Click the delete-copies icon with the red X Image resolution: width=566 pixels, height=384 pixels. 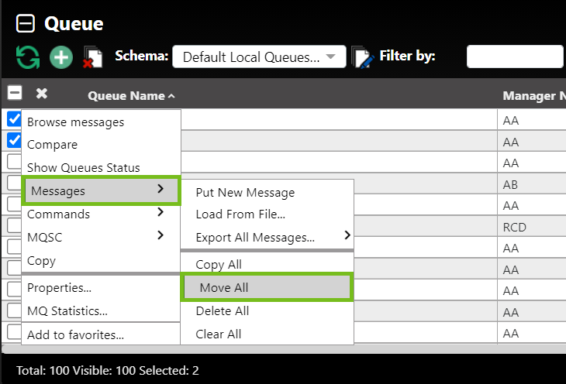pyautogui.click(x=93, y=57)
